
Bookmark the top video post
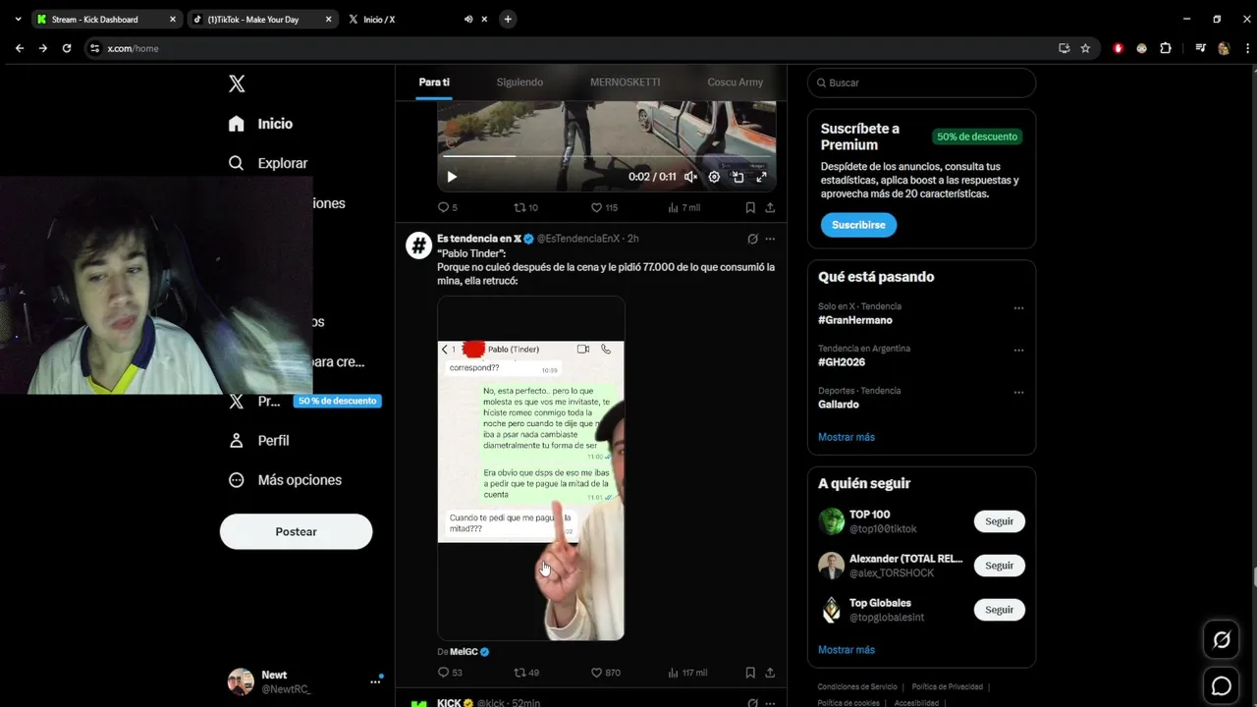point(750,207)
